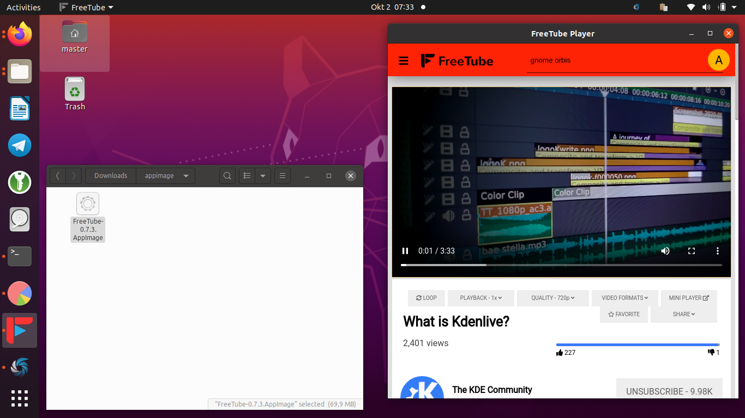Image resolution: width=745 pixels, height=418 pixels.
Task: Open Disks utility from the dock
Action: click(x=20, y=219)
